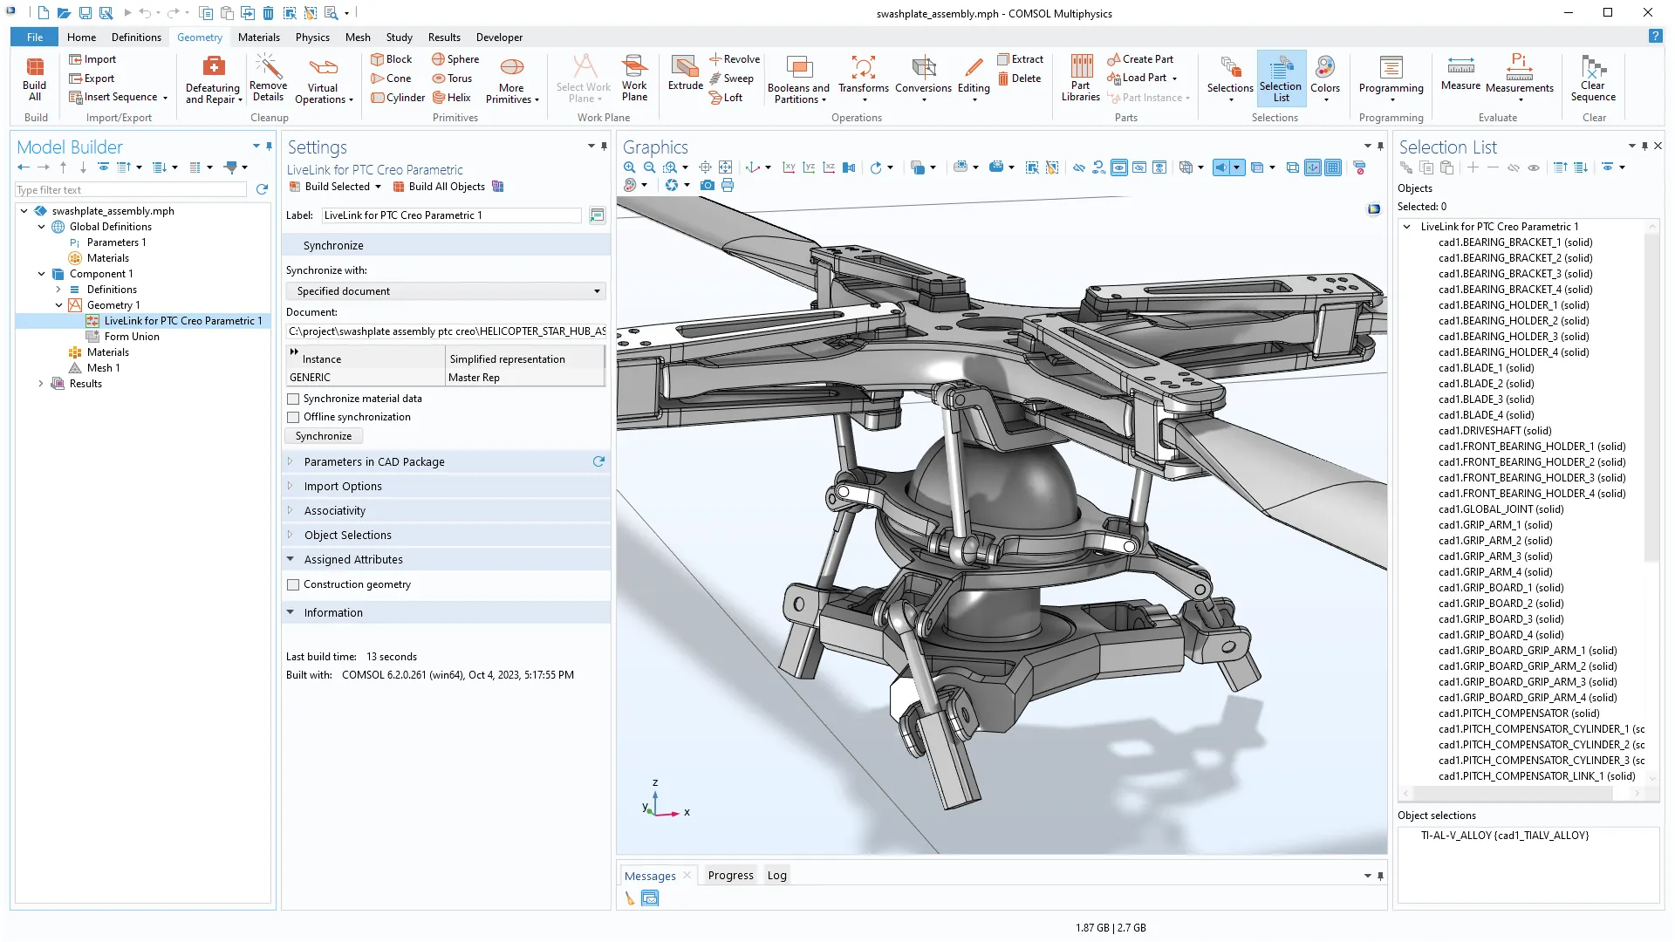Expand the Results tree node
The height and width of the screenshot is (942, 1675).
[x=41, y=384]
